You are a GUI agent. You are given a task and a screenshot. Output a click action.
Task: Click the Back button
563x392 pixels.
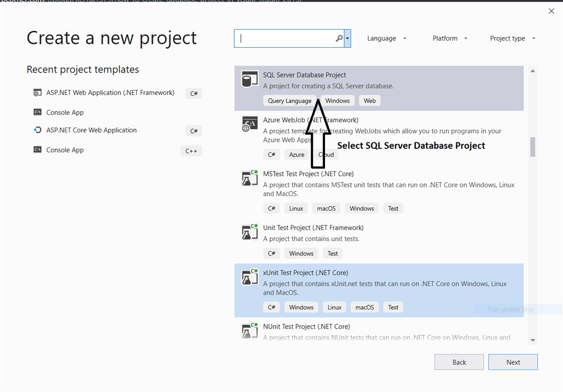click(x=459, y=362)
